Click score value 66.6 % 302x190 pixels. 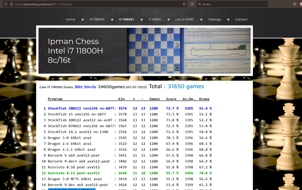point(172,150)
